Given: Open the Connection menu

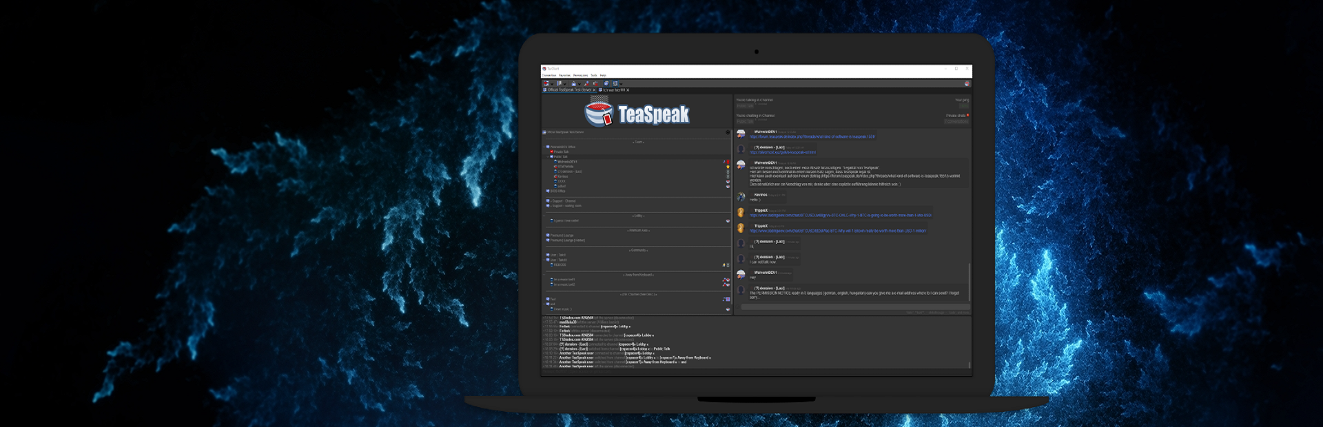Looking at the screenshot, I should (x=549, y=76).
